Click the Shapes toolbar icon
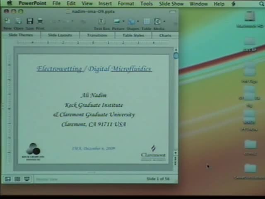This screenshot has width=265, height=199. (x=132, y=22)
